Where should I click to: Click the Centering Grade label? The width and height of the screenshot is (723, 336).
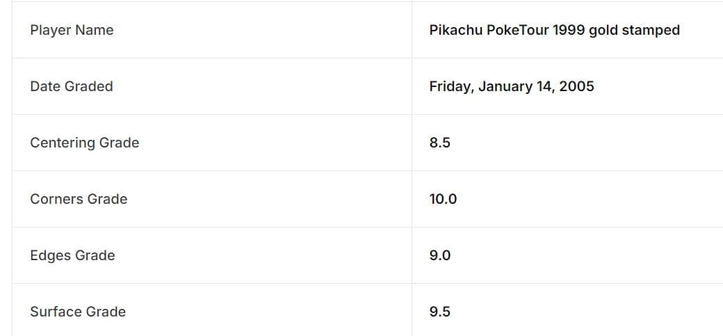84,143
